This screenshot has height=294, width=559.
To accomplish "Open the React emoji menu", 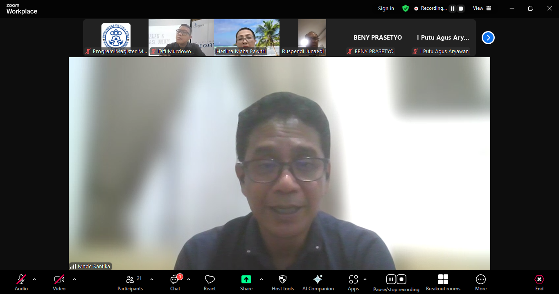I will point(210,283).
